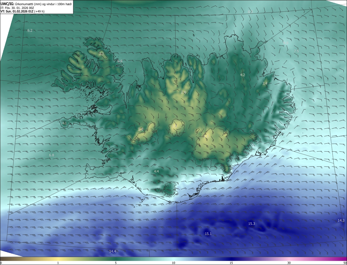Select the 4.4 value in south Iceland
The height and width of the screenshot is (265, 347).
156,172
